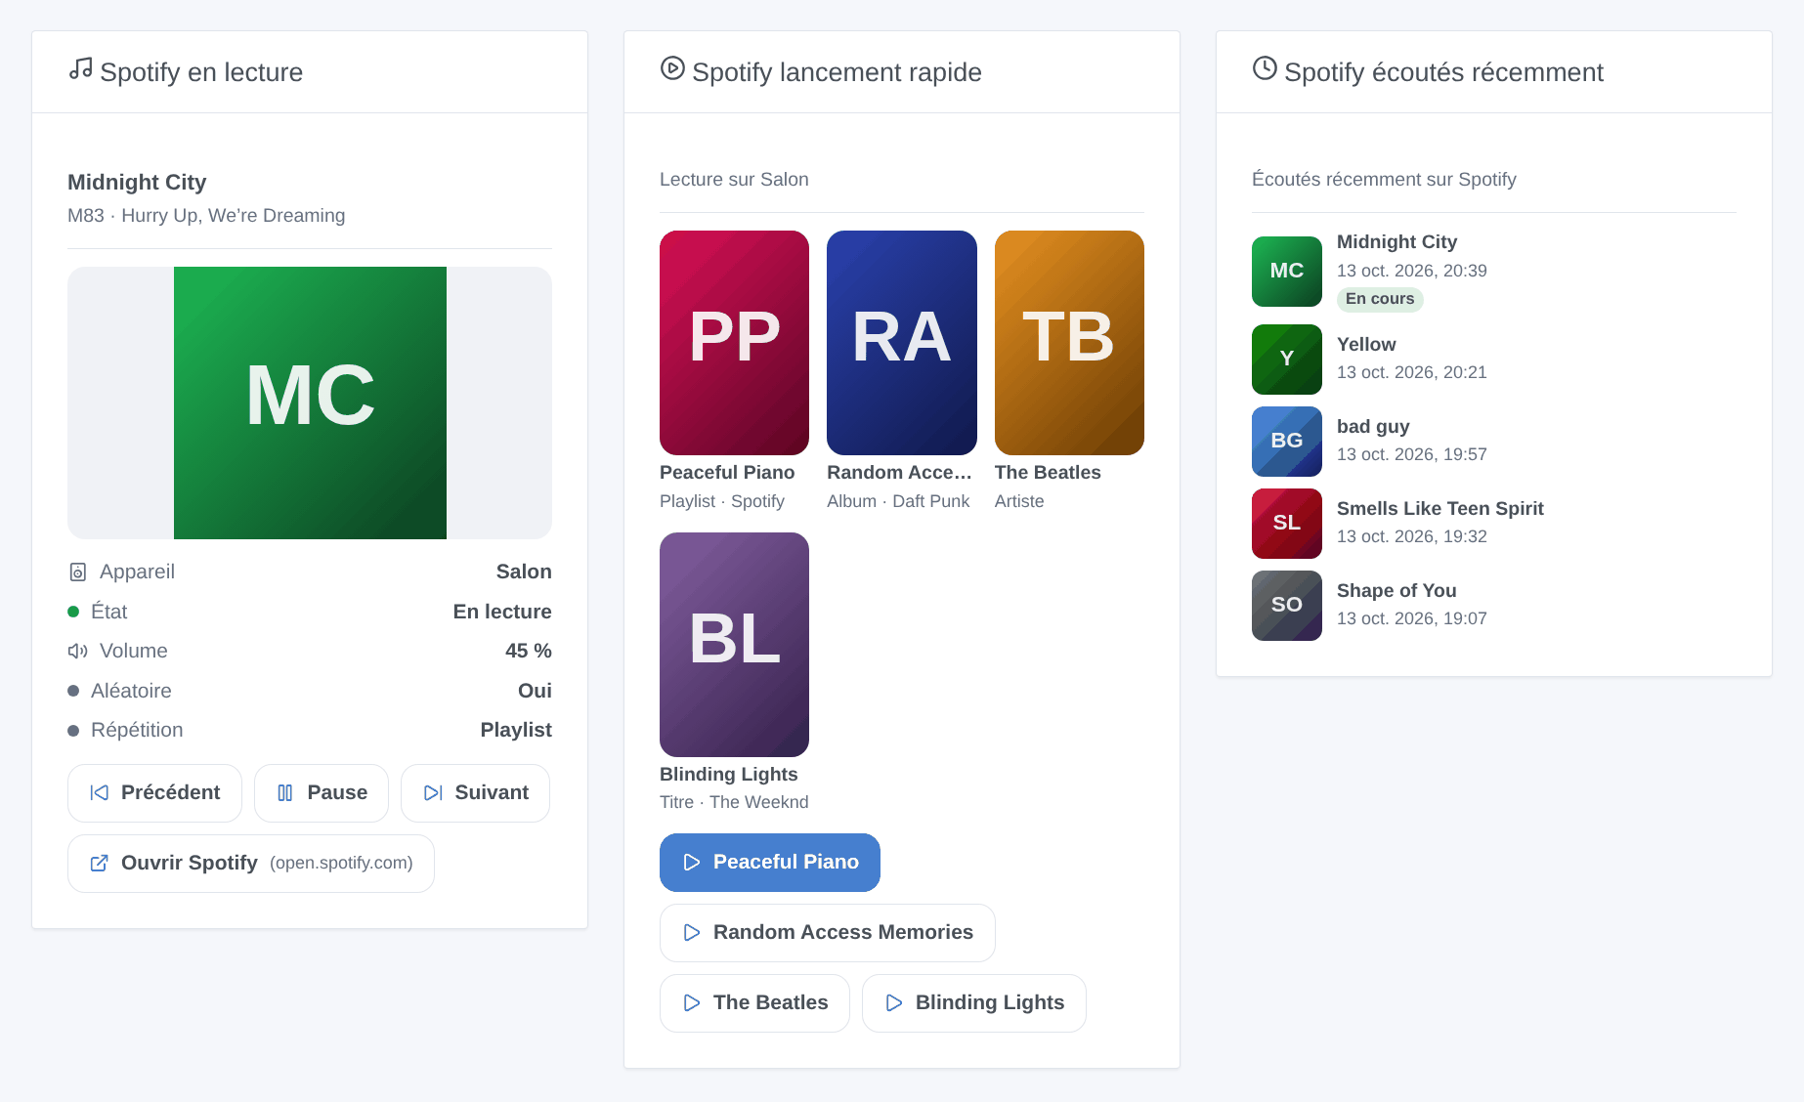The image size is (1804, 1102).
Task: Click the Album · Daft Punk caption
Action: pyautogui.click(x=898, y=501)
